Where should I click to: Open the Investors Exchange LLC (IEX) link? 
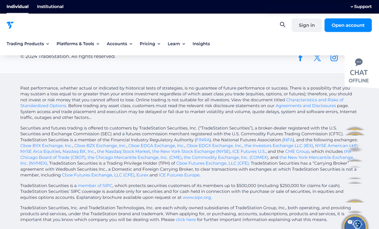(279, 146)
